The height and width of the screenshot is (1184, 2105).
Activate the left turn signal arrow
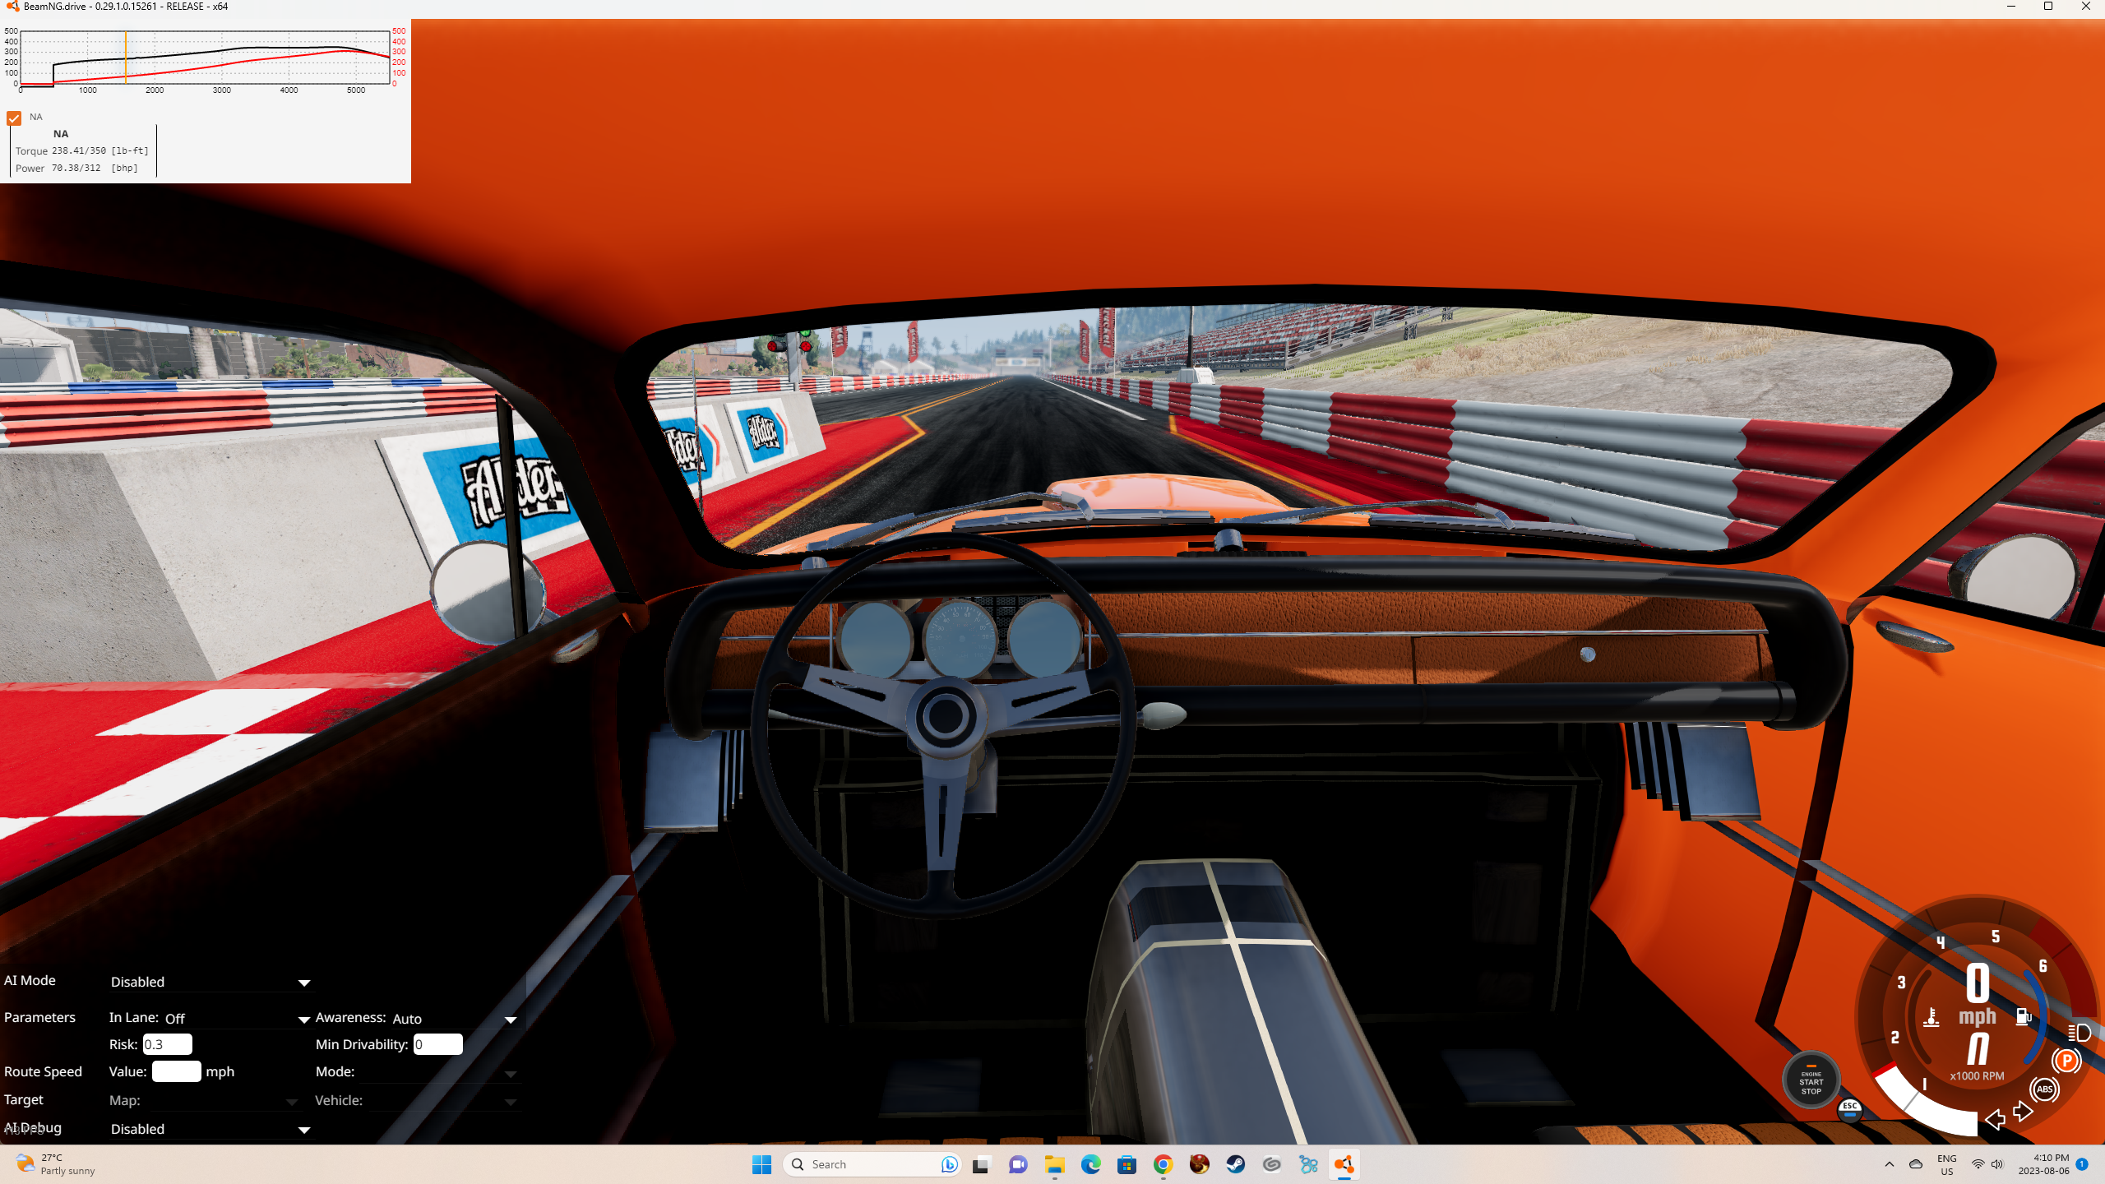[x=1995, y=1119]
